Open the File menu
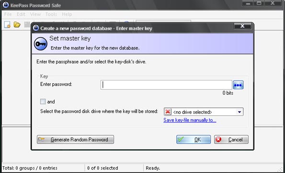Viewport: 285px width, 173px height. pos(8,14)
